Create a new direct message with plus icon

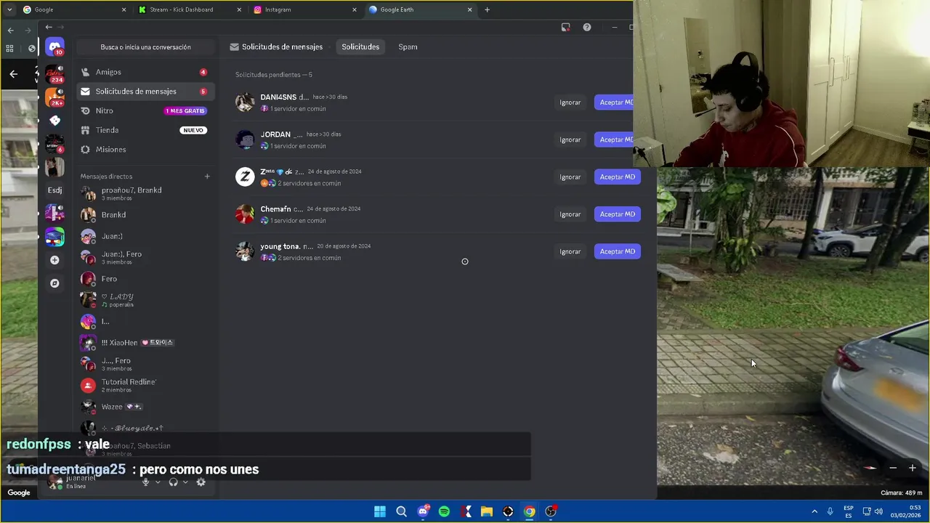[207, 177]
